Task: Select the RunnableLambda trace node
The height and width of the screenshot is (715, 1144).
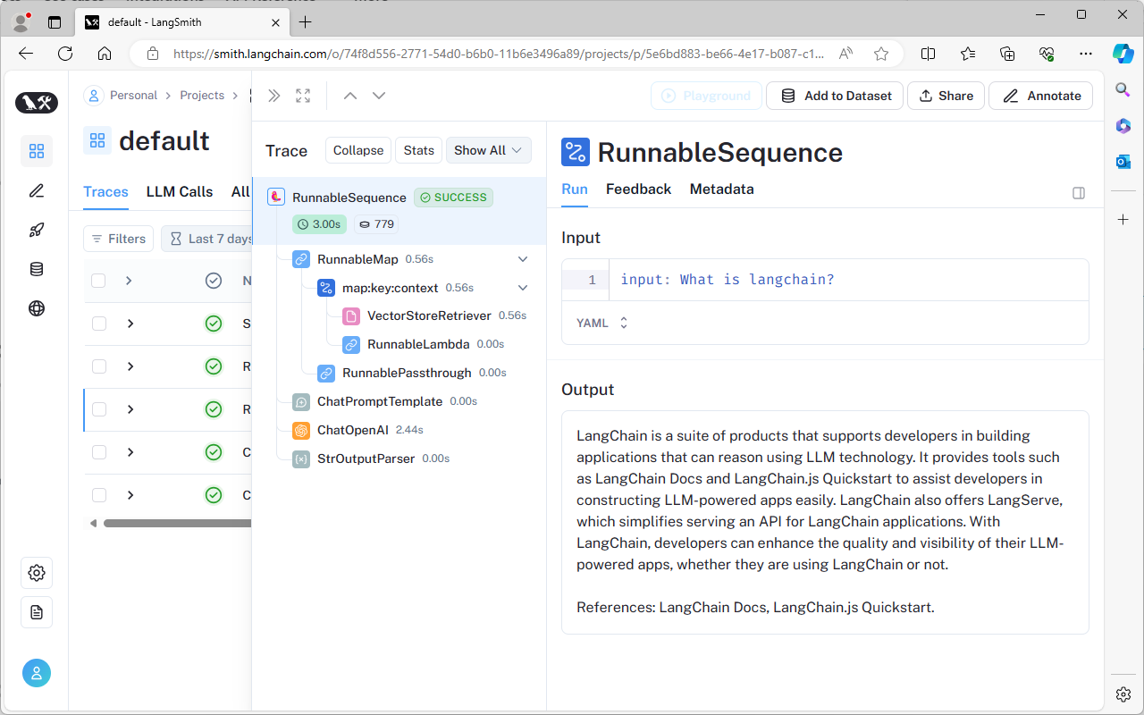Action: pyautogui.click(x=417, y=344)
